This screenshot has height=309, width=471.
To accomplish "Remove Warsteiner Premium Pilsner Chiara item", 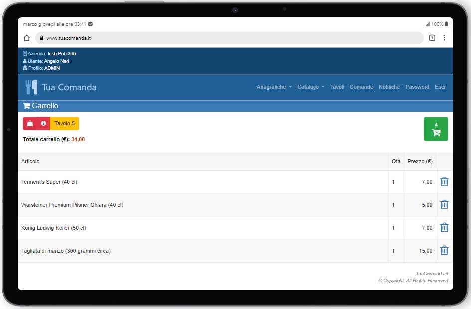I will [x=444, y=205].
